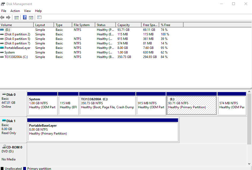This screenshot has width=252, height=170.
Task: Click the "Healthy (B..." status cell
Action: coord(105,57)
